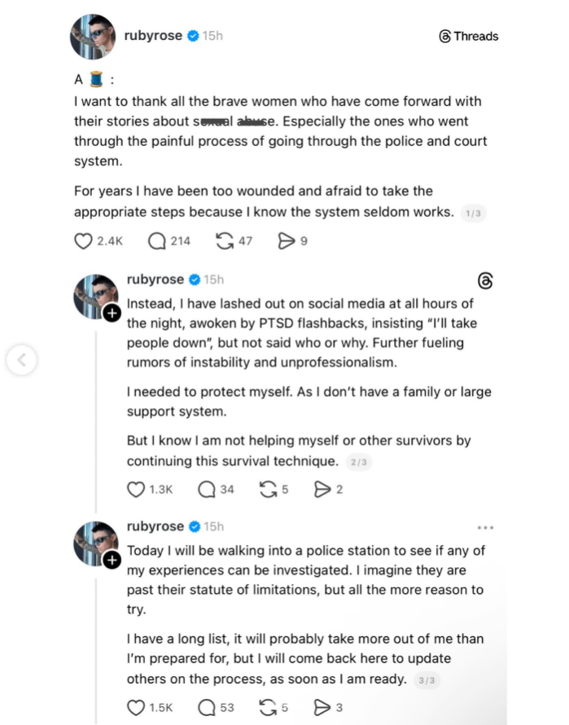Share the second post via send icon
The height and width of the screenshot is (725, 569).
pos(322,490)
